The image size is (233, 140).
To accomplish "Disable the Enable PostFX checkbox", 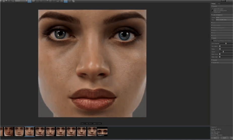I will (x=212, y=12).
